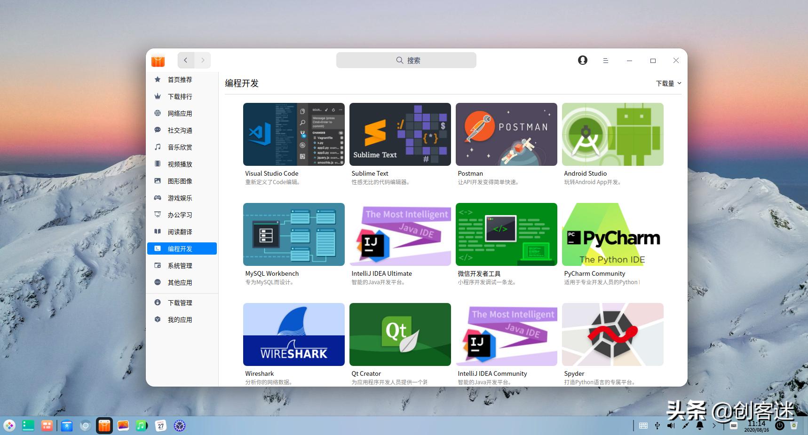Open the 下载量 sort dropdown
This screenshot has width=808, height=435.
pos(668,83)
